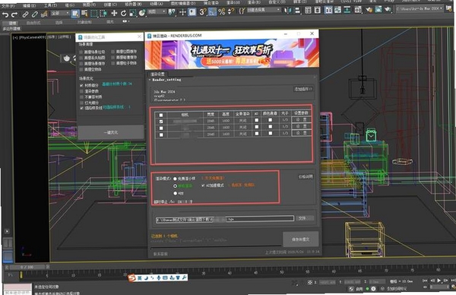Click the Render Production teapot icon

(388, 9)
